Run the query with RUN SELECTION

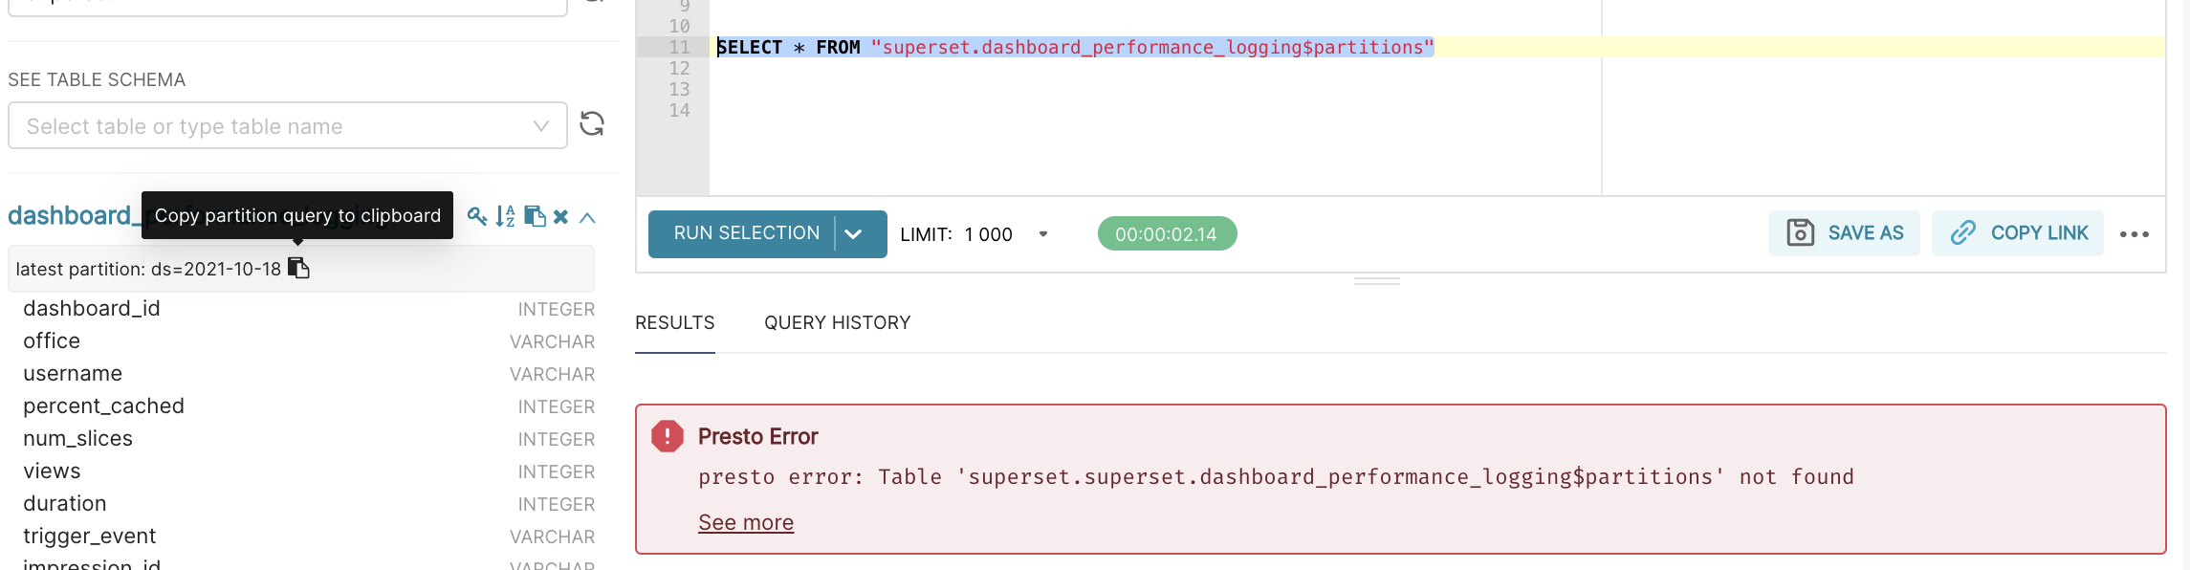pos(746,232)
